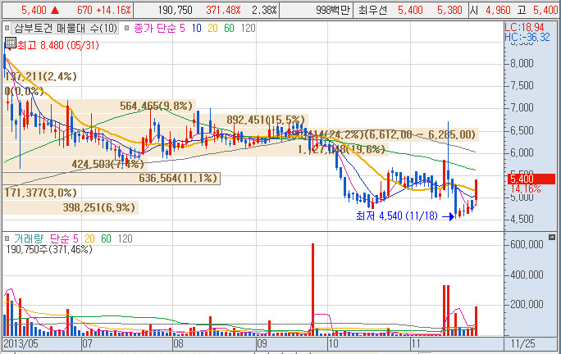This screenshot has width=561, height=354.
Task: Select the volume 20-day average legend
Action: [89, 238]
